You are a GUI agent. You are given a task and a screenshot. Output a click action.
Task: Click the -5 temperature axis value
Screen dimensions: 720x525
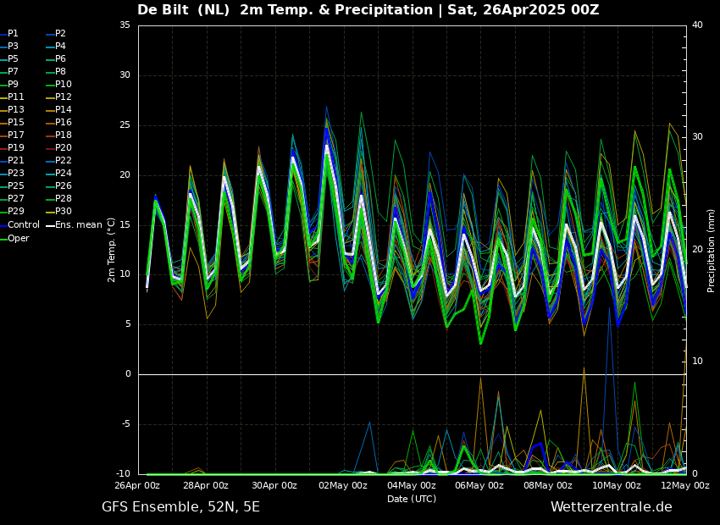pyautogui.click(x=126, y=423)
